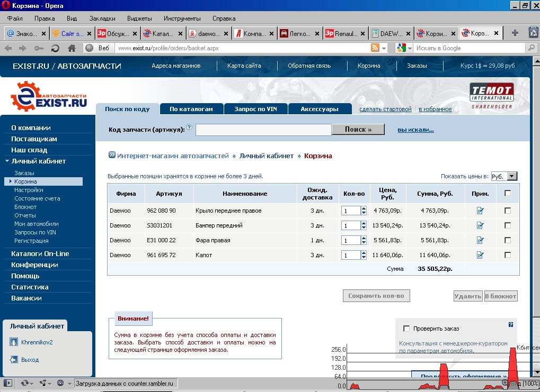
Task: Click the Google search magnifier icon
Action: [532, 48]
